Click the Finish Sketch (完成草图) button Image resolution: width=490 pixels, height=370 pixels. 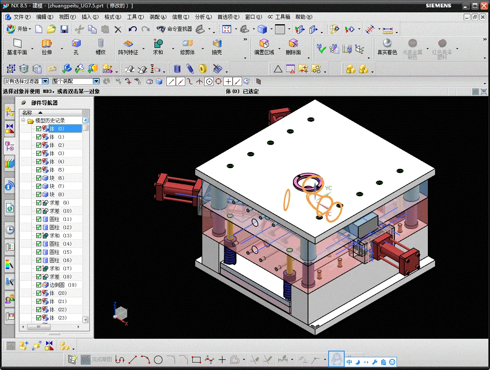(x=96, y=360)
